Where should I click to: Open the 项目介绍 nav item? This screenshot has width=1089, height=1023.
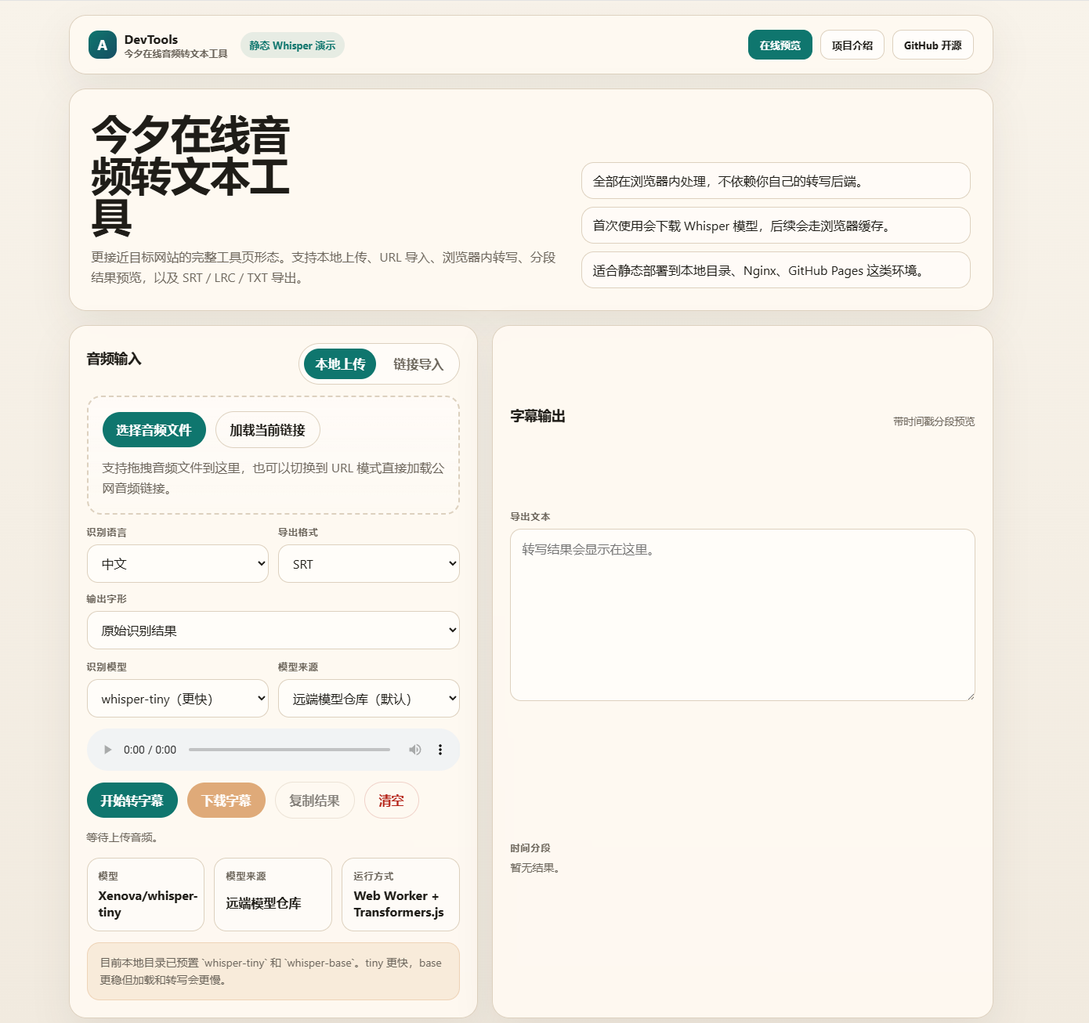pos(852,45)
